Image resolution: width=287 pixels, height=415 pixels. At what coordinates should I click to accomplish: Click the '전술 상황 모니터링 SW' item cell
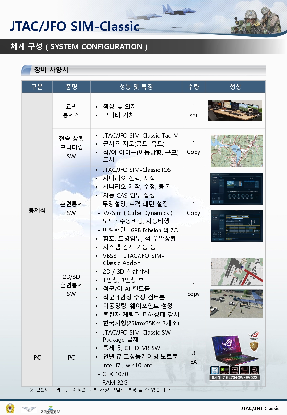pos(71,147)
